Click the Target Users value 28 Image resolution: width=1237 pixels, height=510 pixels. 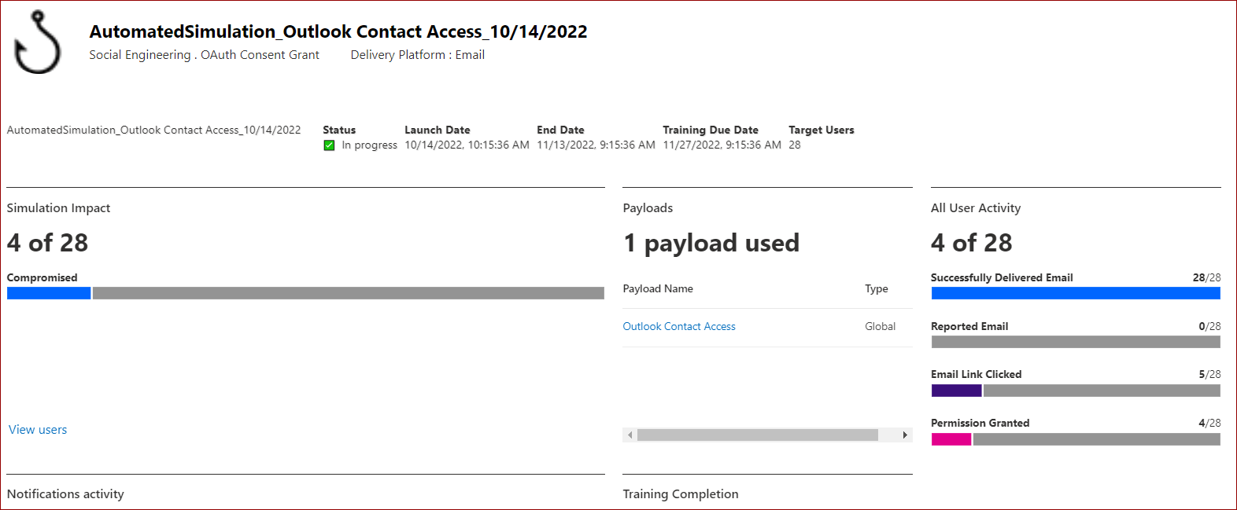(x=795, y=145)
